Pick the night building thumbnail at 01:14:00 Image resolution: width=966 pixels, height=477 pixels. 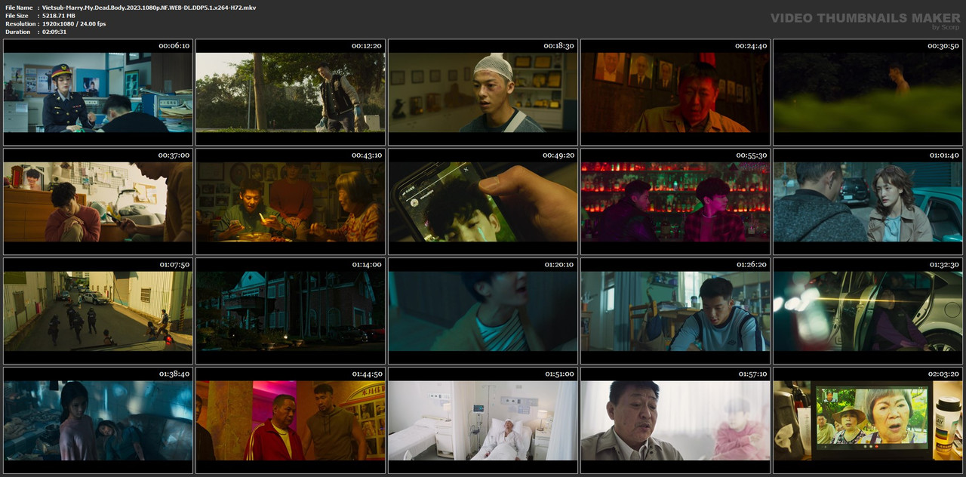[x=291, y=311]
